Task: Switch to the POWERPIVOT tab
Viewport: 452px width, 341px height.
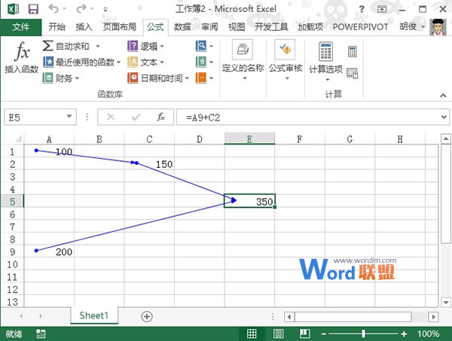Action: (360, 27)
